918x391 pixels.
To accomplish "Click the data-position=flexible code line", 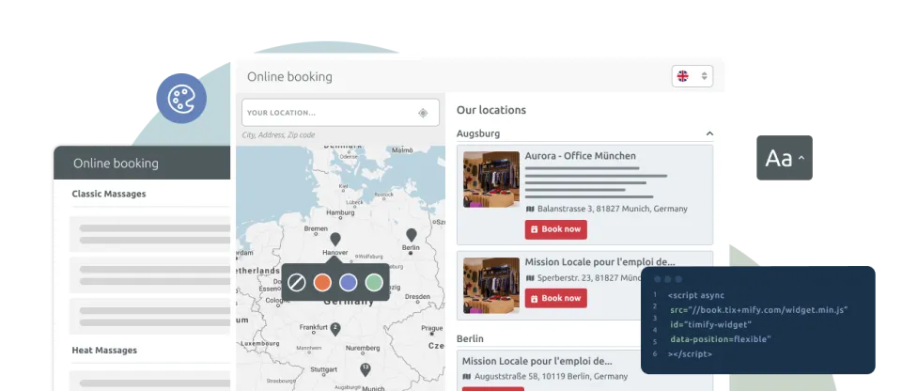I will (x=721, y=339).
